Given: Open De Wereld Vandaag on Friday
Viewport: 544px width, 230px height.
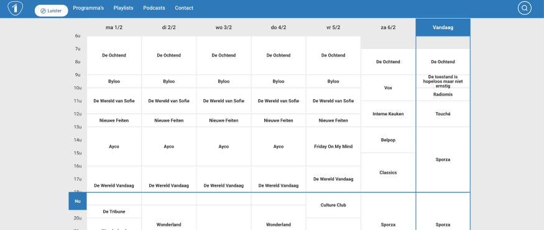Looking at the screenshot, I should point(333,179).
